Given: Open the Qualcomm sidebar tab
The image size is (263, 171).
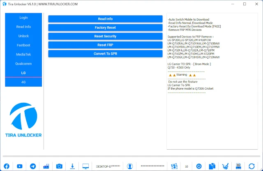Looking at the screenshot, I should pos(23,64).
